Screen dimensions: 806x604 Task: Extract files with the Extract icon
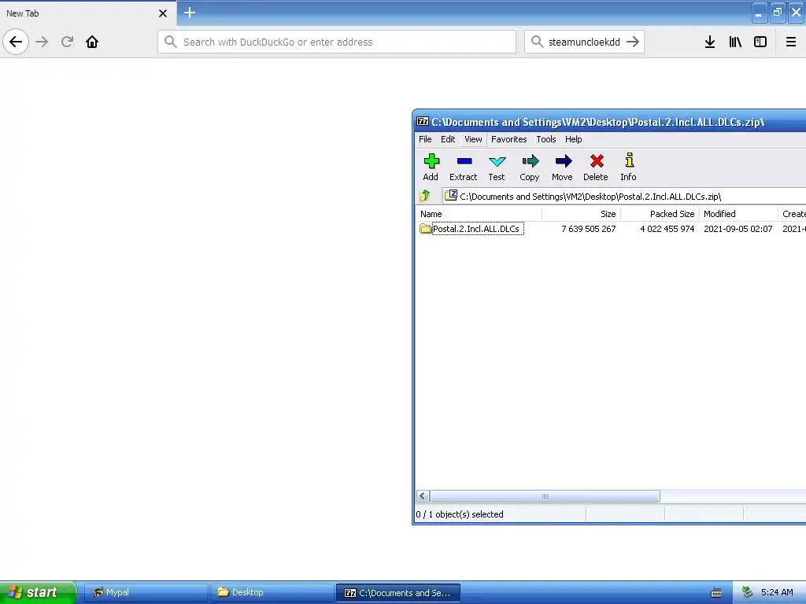click(463, 168)
